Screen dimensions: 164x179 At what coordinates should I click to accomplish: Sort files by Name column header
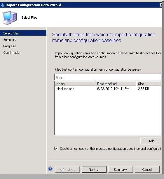[75, 84]
